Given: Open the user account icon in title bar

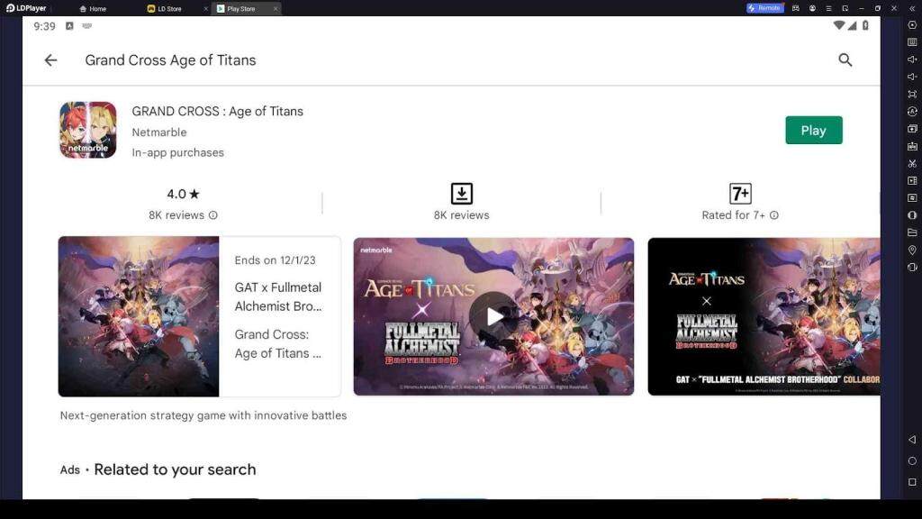Looking at the screenshot, I should point(812,8).
